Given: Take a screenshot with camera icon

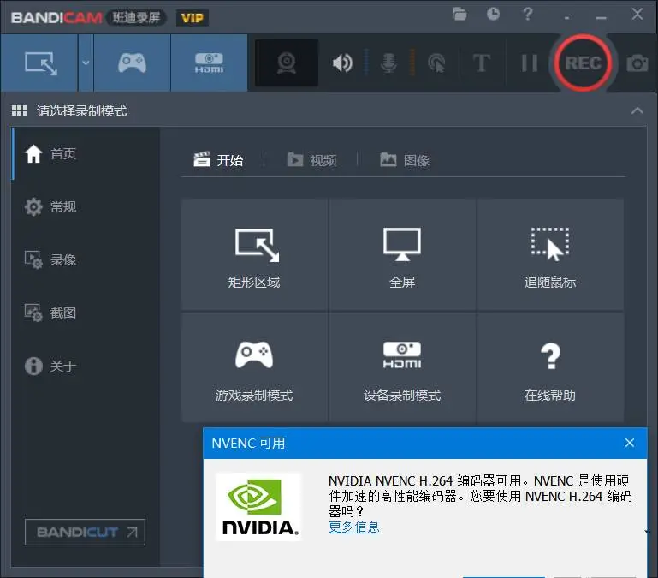Looking at the screenshot, I should pos(637,63).
